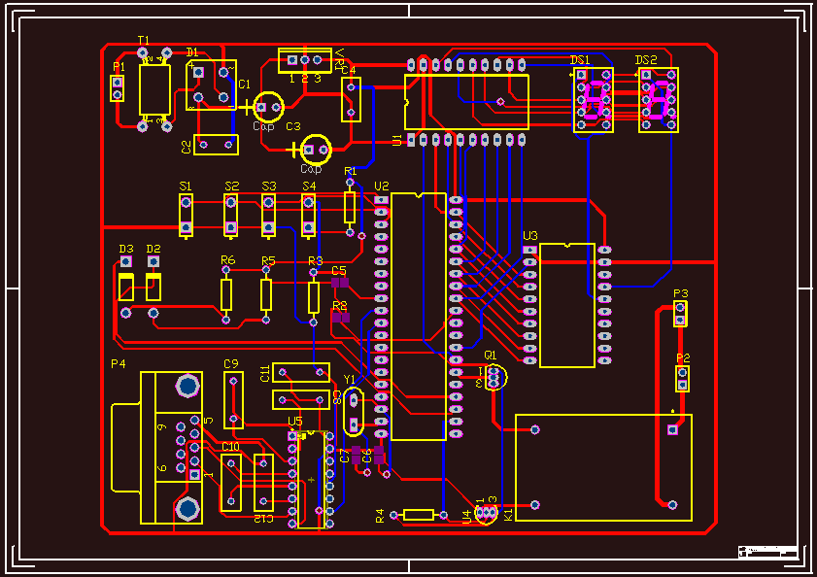Click the 'Y1' designator text
This screenshot has width=817, height=577.
click(x=349, y=379)
